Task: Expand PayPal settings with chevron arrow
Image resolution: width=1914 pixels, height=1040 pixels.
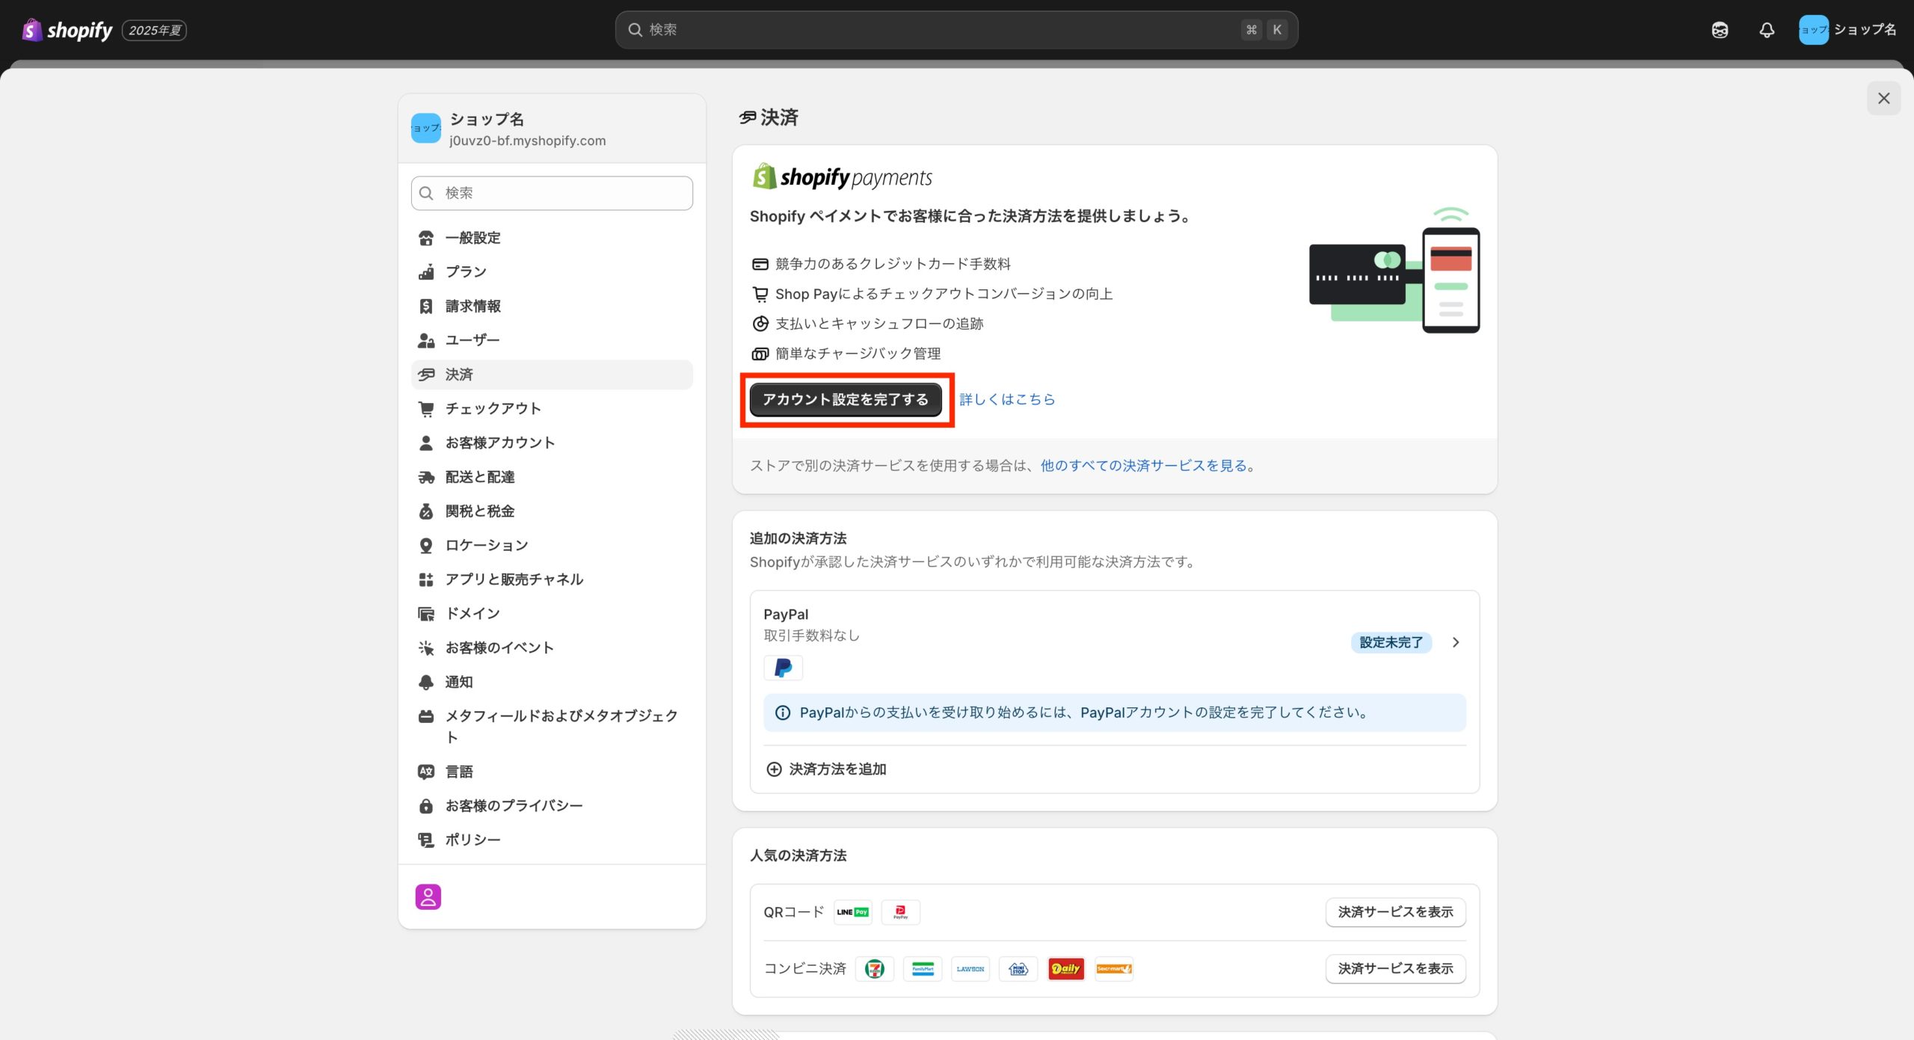Action: tap(1455, 642)
